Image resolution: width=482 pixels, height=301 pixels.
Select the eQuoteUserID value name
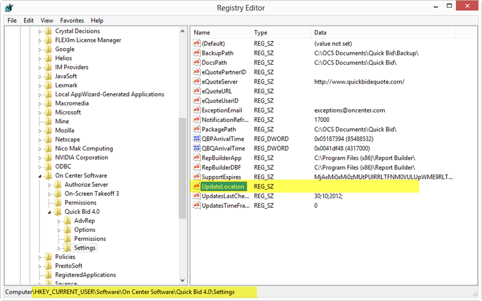[220, 101]
